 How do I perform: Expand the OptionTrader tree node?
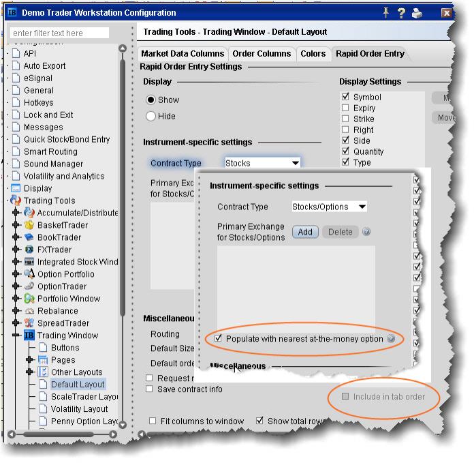16,286
